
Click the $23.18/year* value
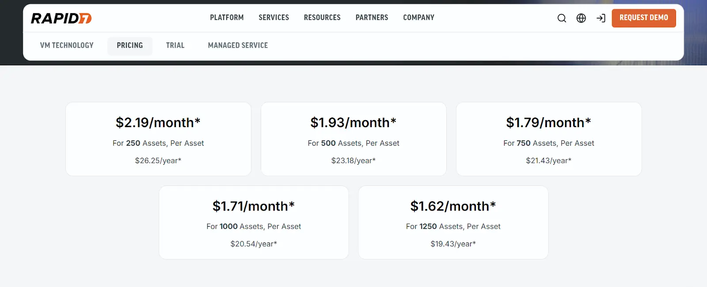point(353,161)
